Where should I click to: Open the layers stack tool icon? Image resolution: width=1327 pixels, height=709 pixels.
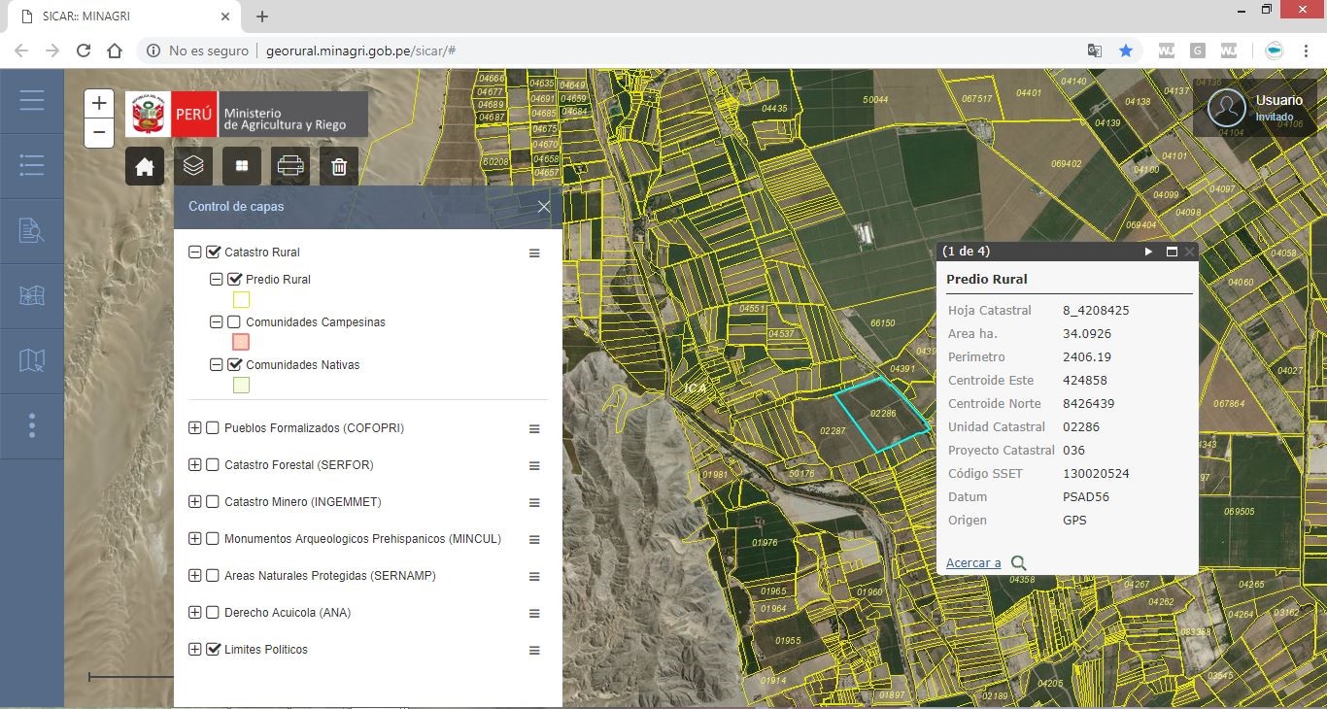(193, 167)
